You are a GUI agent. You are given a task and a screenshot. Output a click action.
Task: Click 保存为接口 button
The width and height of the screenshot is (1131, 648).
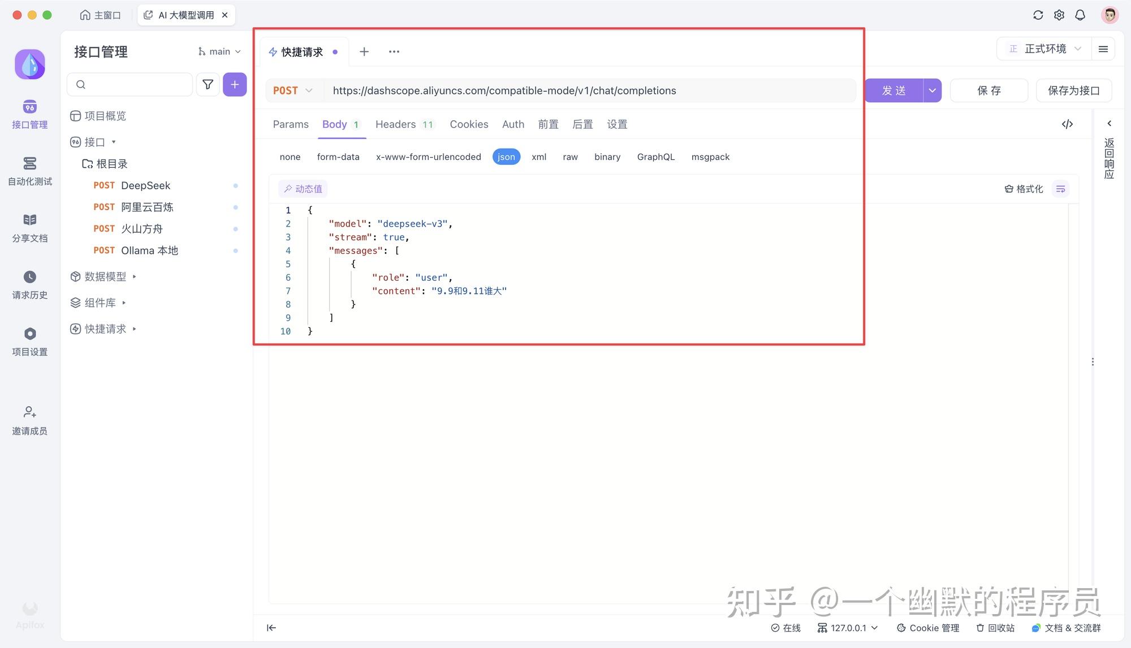pyautogui.click(x=1073, y=91)
